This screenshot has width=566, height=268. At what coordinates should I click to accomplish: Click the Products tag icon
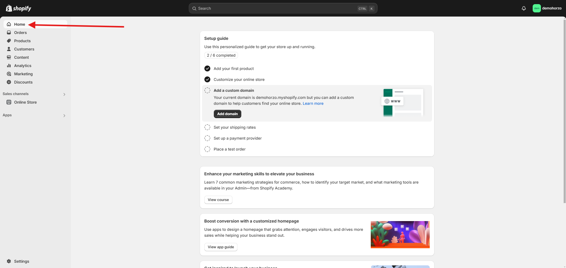pyautogui.click(x=9, y=41)
